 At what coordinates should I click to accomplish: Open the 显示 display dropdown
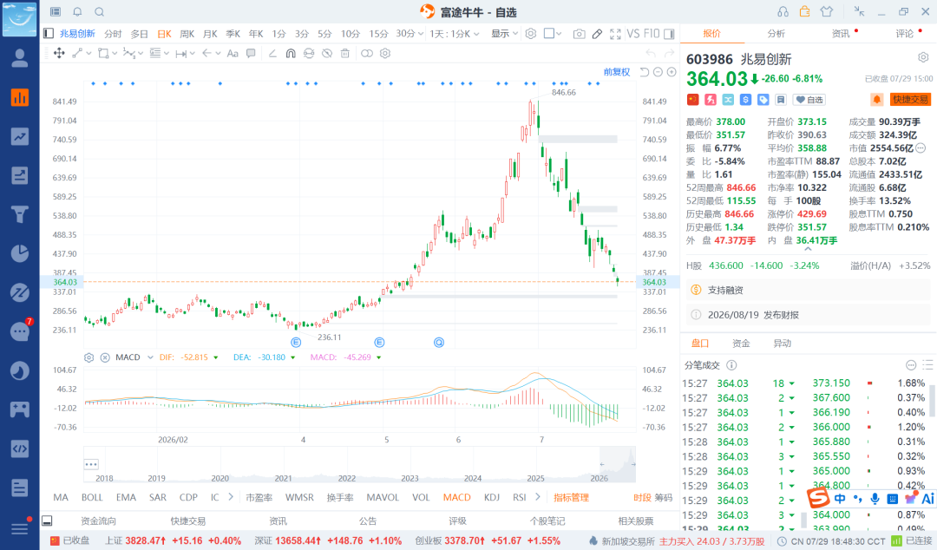tap(504, 34)
